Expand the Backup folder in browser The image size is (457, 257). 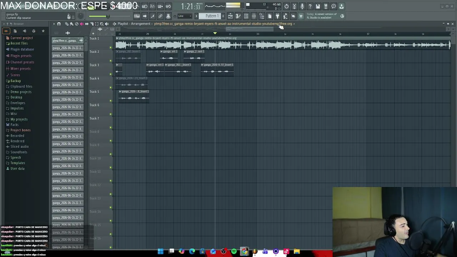coord(15,81)
